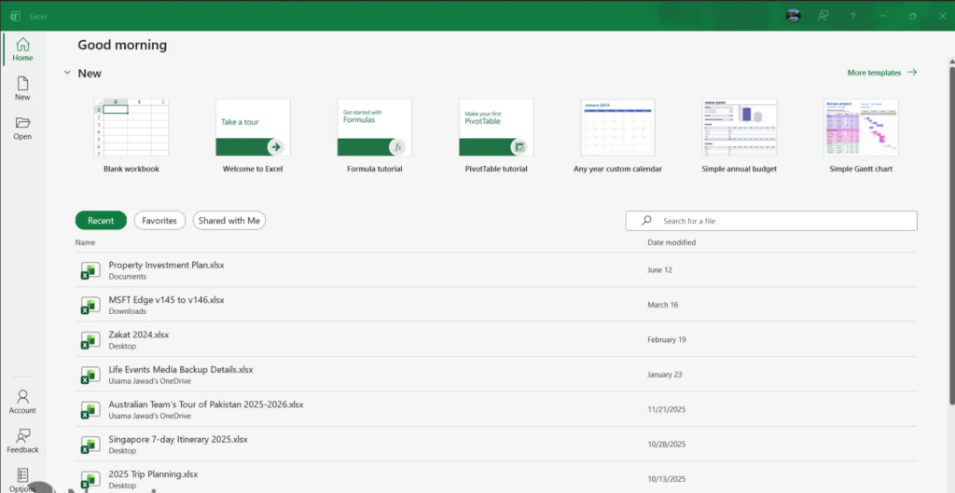Select Simple Gantt chart template
The image size is (955, 493).
[861, 136]
